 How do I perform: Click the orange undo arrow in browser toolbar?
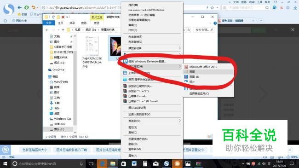point(34,7)
